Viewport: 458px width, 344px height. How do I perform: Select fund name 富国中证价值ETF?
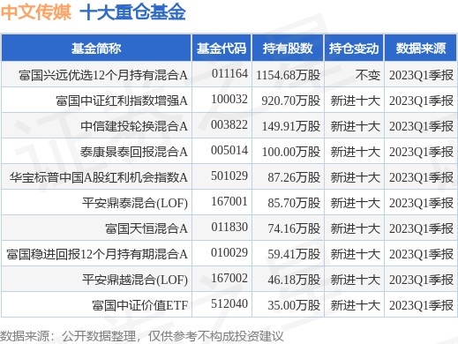click(140, 305)
